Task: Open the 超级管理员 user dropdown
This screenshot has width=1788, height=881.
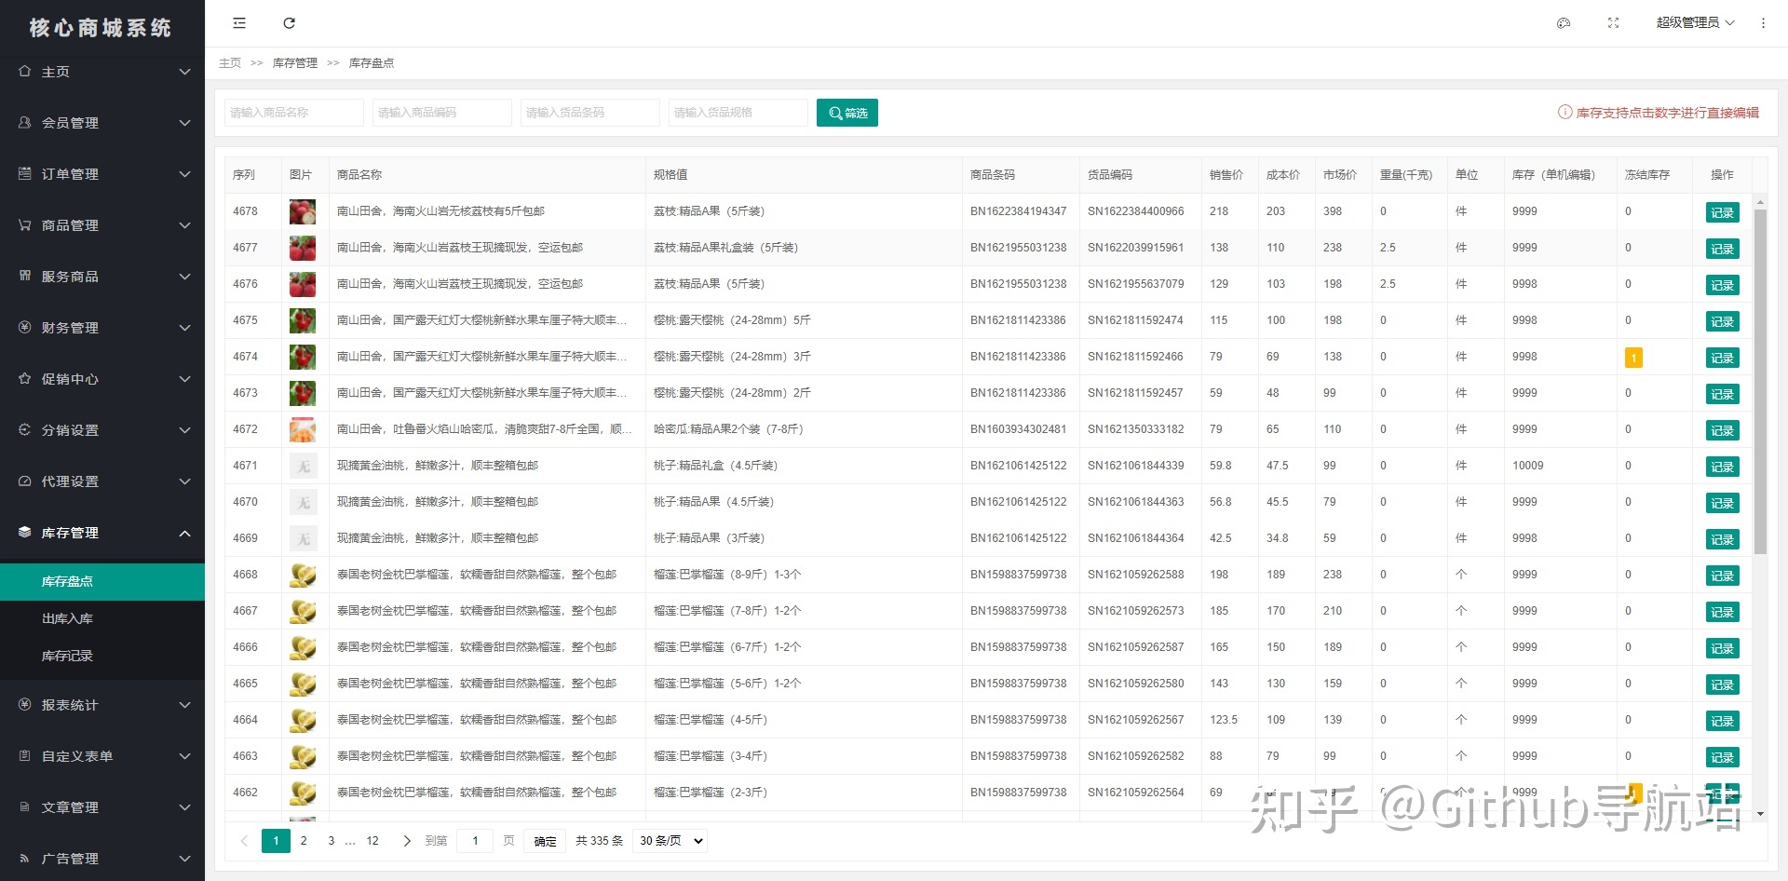Action: 1694,23
